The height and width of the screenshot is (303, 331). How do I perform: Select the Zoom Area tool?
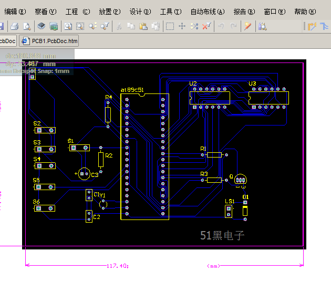point(80,26)
